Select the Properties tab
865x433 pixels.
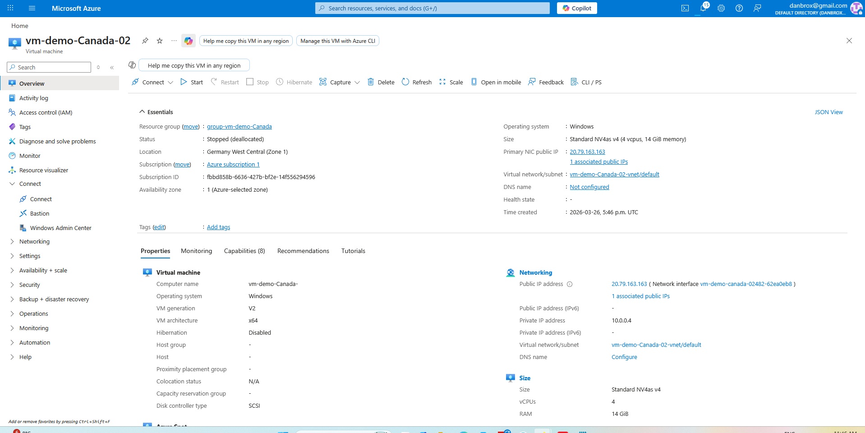155,251
